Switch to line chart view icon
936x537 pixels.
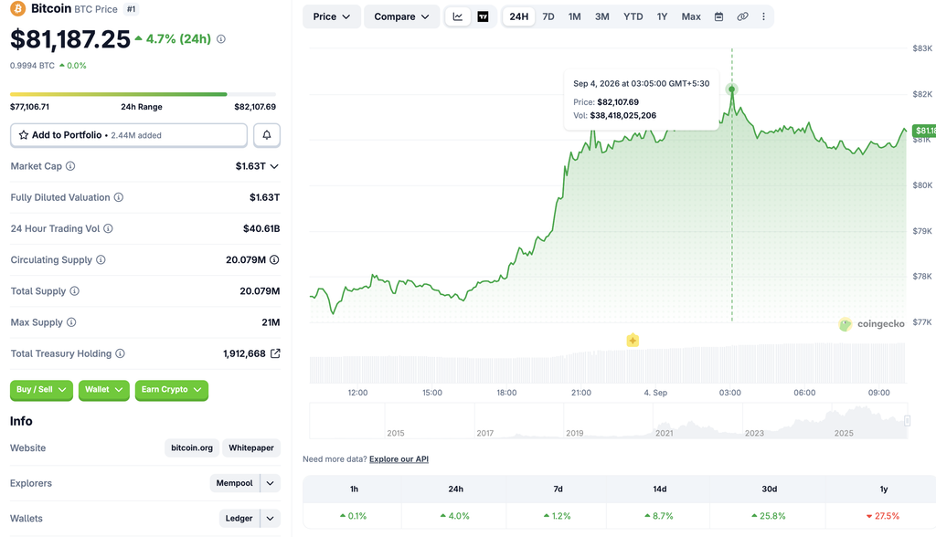(458, 16)
